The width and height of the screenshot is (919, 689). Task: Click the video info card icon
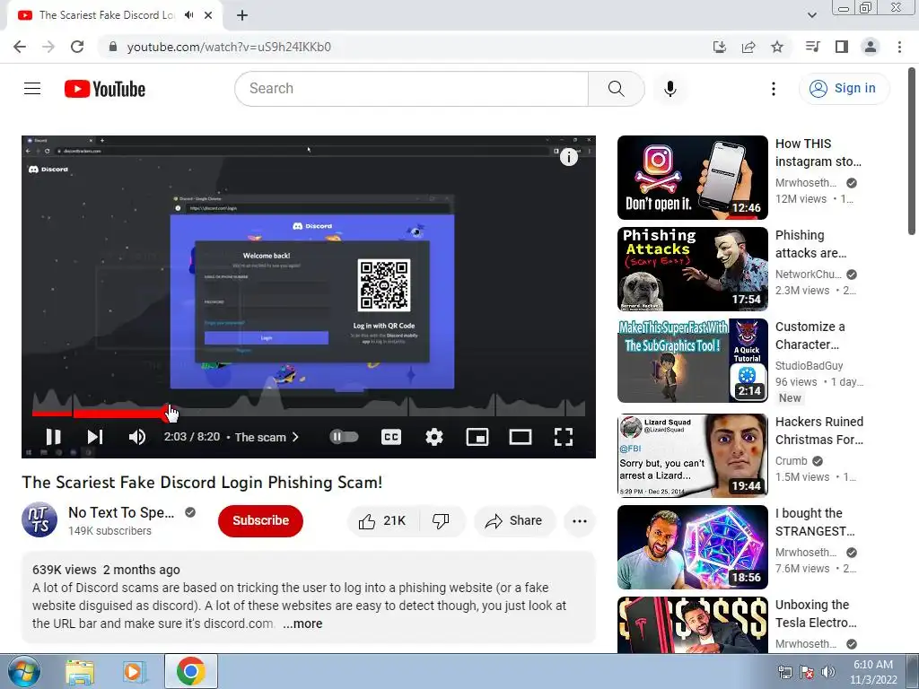[568, 156]
